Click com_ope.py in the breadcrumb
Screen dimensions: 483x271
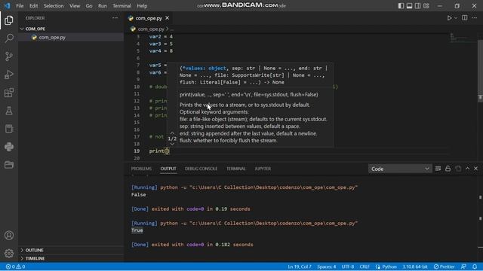click(151, 29)
